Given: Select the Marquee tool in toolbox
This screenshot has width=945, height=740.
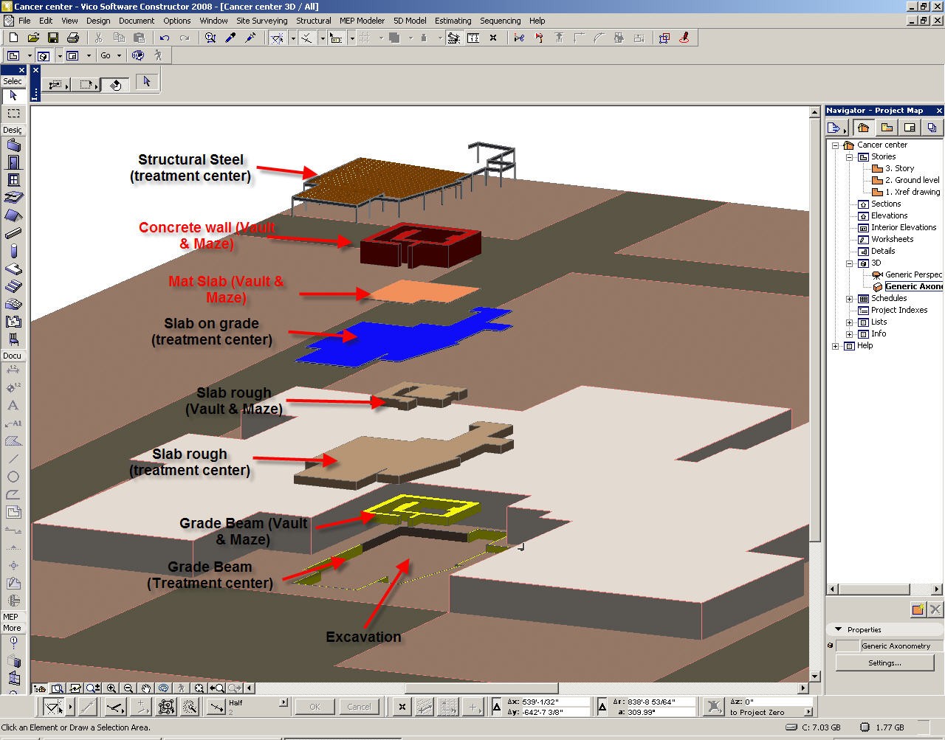Looking at the screenshot, I should 13,114.
